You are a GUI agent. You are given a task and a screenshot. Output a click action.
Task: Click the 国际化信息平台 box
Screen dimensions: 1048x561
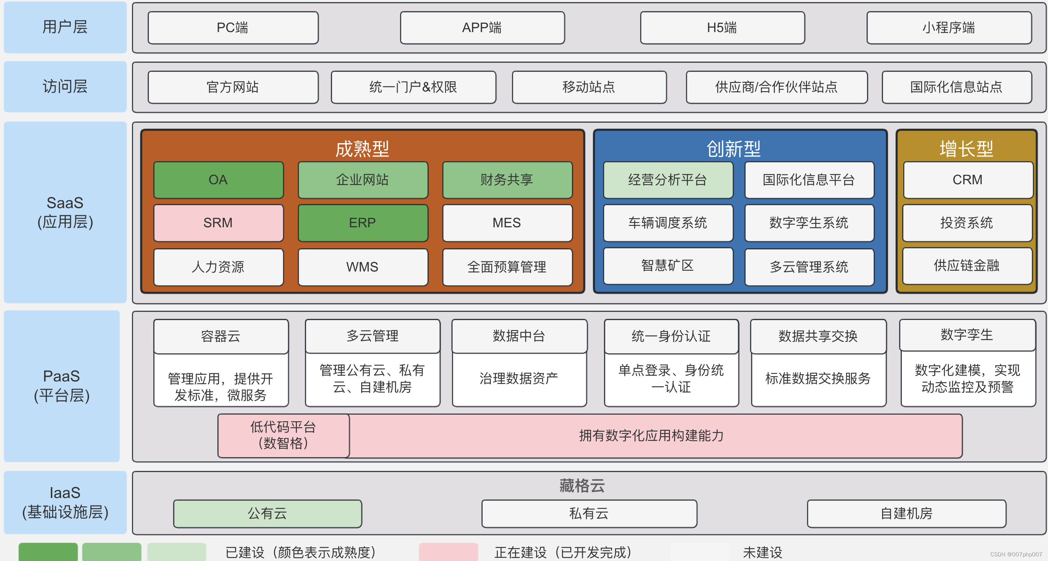click(x=809, y=180)
